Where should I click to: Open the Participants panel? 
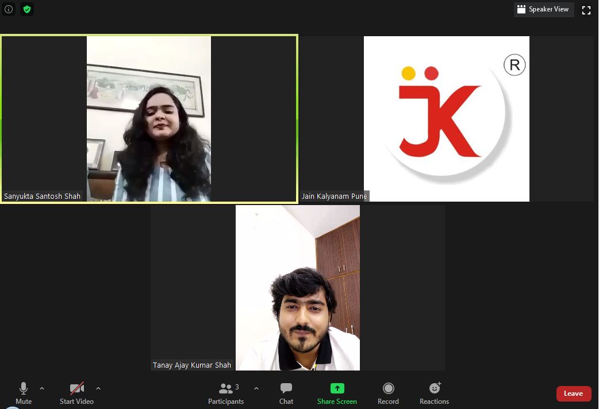click(226, 393)
